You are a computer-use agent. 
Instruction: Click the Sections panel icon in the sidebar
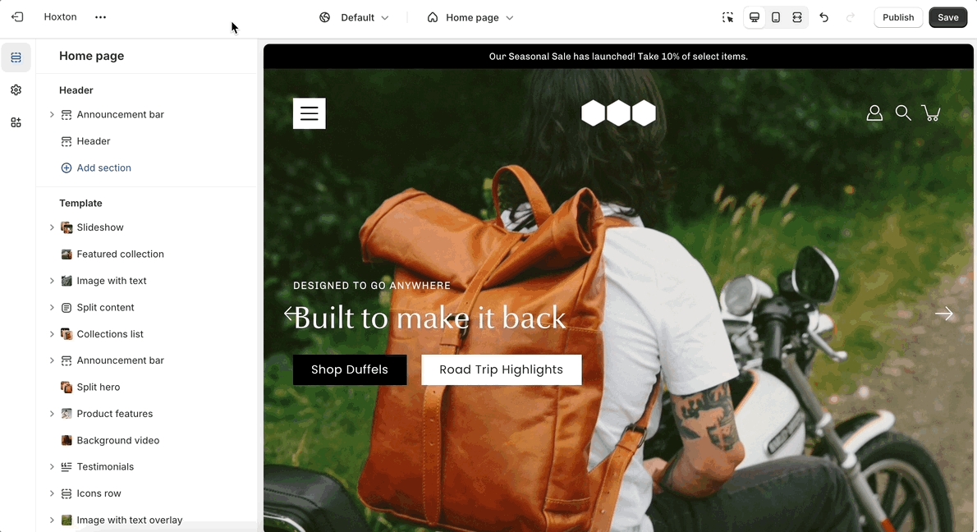click(x=16, y=57)
